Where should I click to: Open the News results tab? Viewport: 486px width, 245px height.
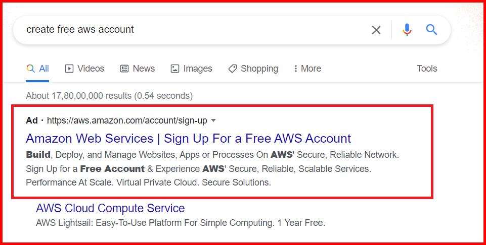coord(138,69)
